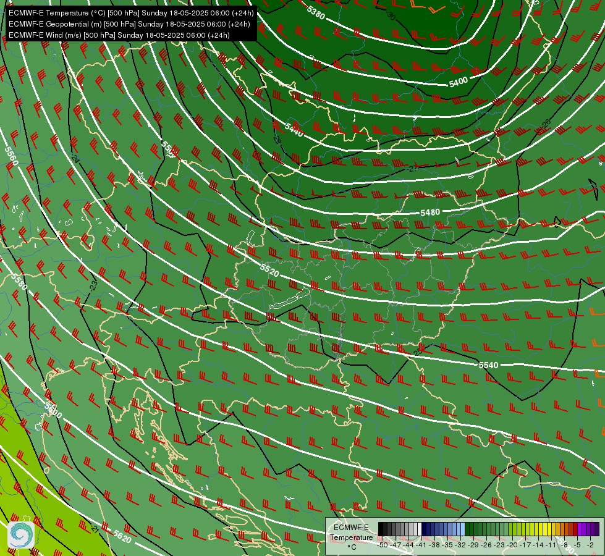Click the -38 tick on the legend scale
605x556 pixels.
[x=434, y=545]
